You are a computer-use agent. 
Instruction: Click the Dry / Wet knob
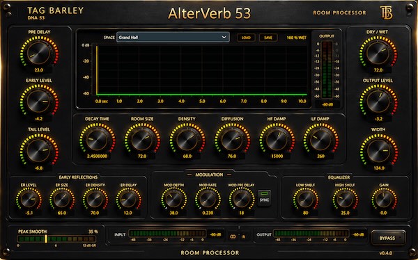coord(378,54)
